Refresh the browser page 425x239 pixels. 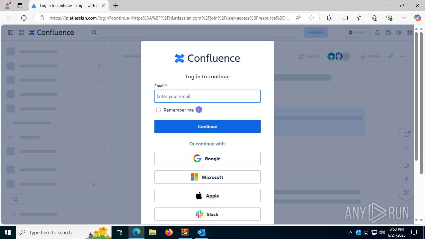click(x=24, y=18)
